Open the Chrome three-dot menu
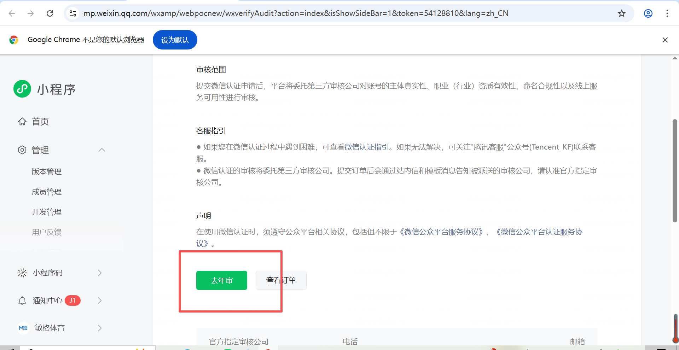 (667, 13)
